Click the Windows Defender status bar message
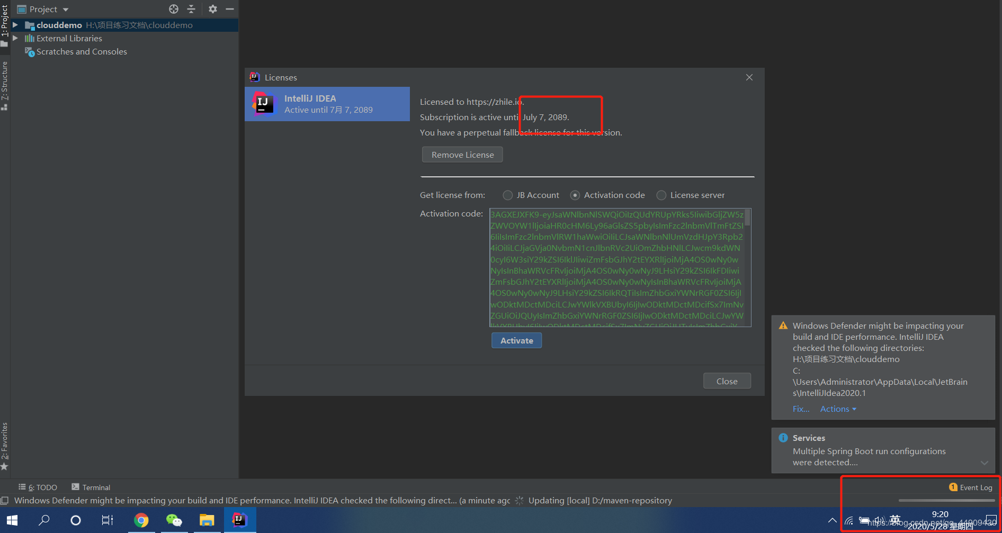This screenshot has height=533, width=1002. [262, 501]
